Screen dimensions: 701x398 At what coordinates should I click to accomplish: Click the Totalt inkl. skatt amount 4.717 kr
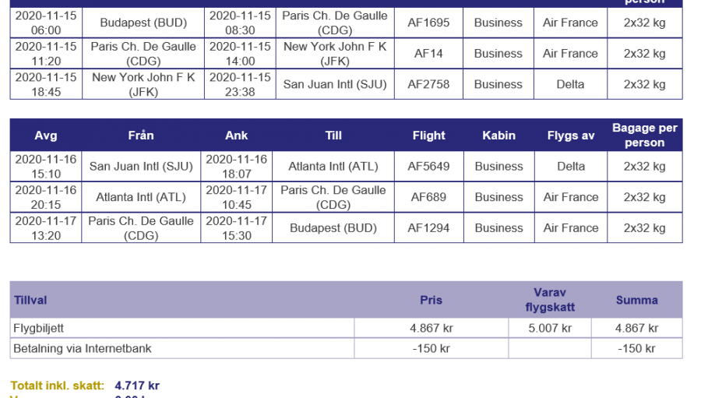(137, 385)
